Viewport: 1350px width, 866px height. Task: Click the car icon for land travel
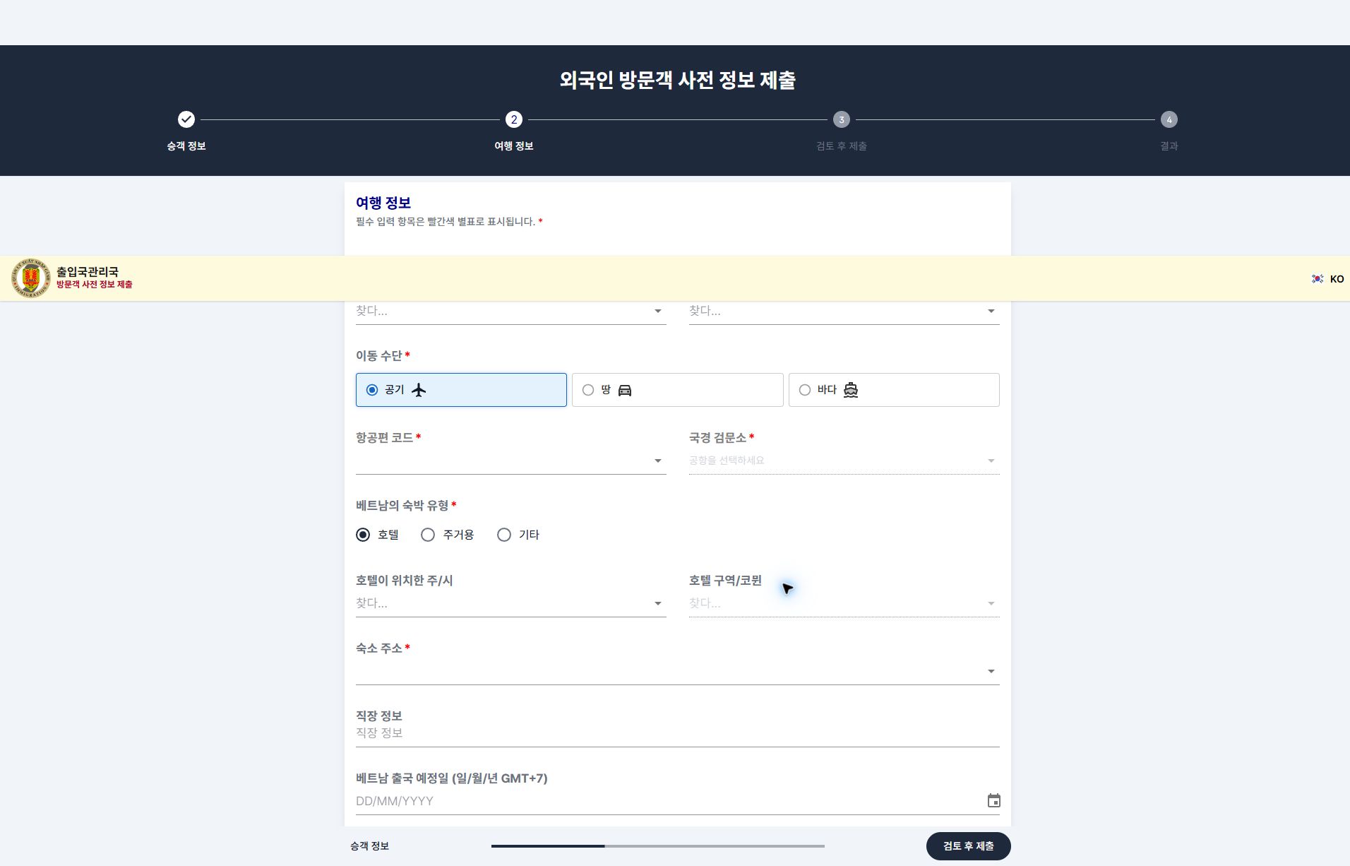(x=625, y=390)
